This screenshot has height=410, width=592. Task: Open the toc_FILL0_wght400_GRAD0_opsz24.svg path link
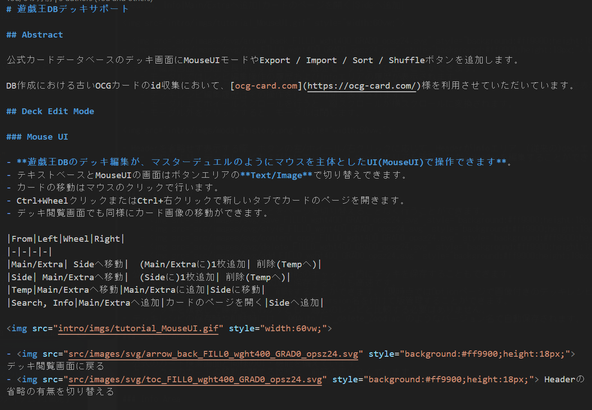click(195, 379)
